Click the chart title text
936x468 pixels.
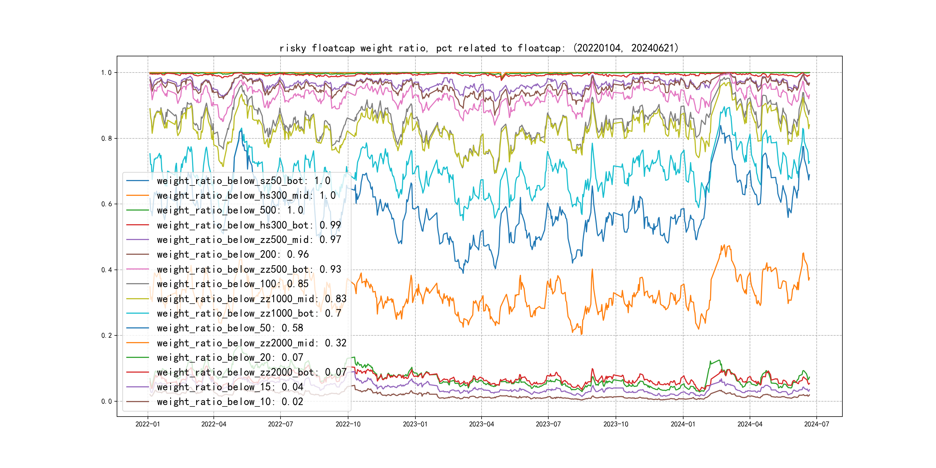479,48
